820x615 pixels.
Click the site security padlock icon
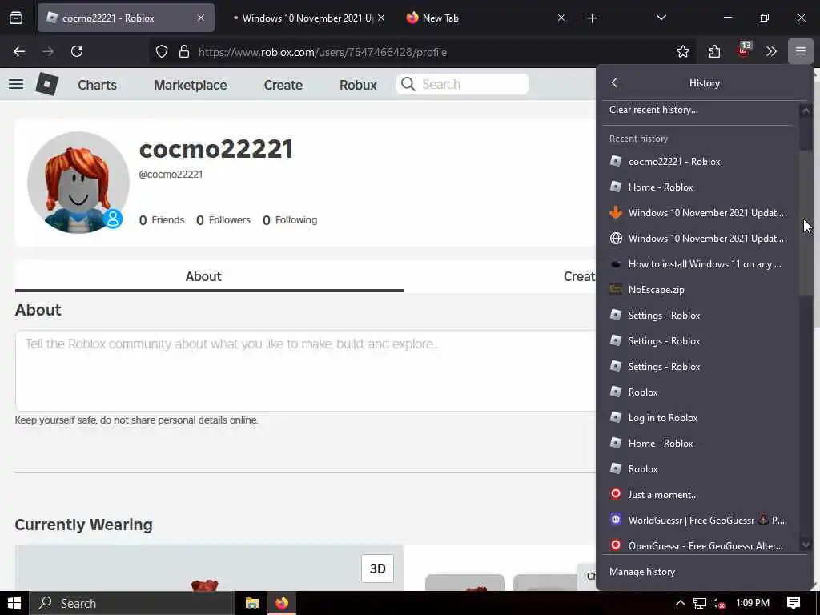click(183, 52)
